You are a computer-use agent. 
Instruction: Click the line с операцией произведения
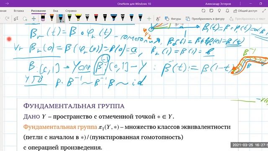63,147
